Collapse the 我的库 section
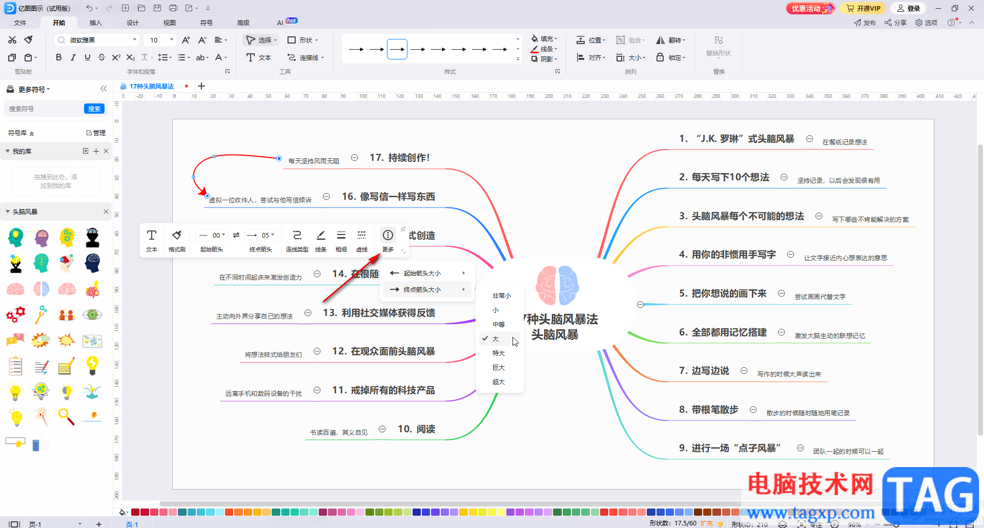 coord(8,151)
